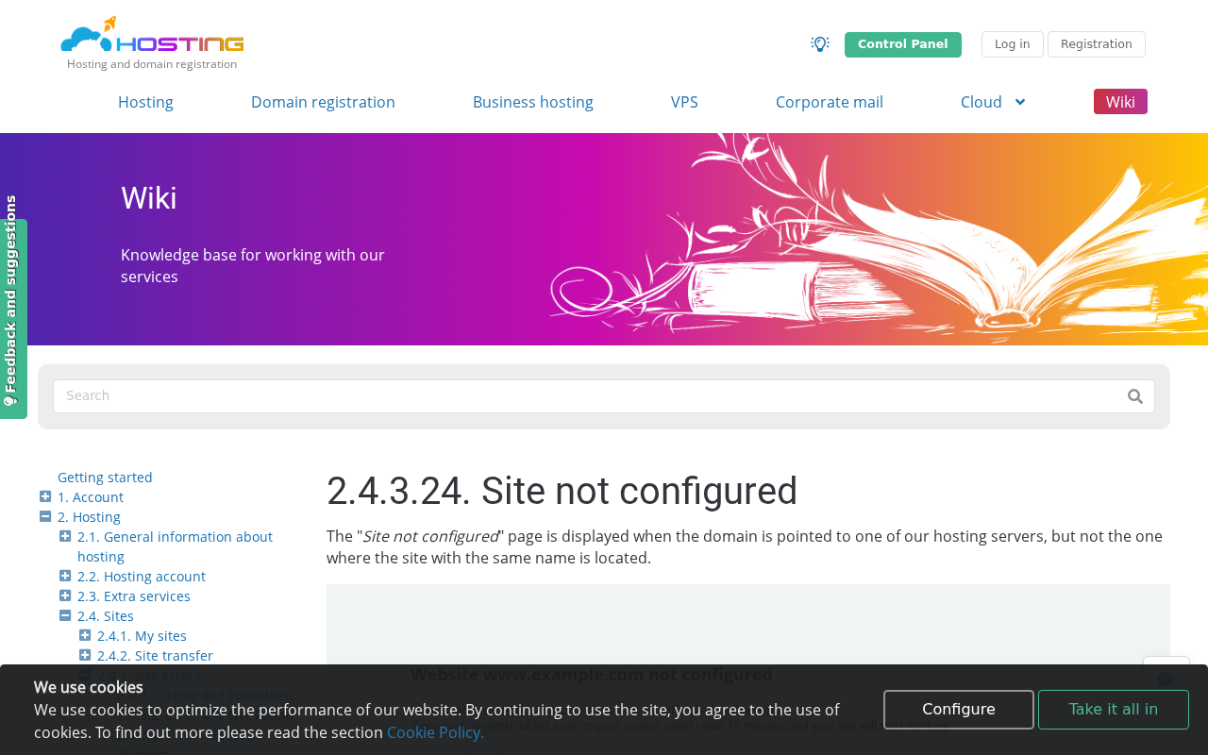1208x755 pixels.
Task: Navigate to Corporate mail
Action: coord(830,102)
